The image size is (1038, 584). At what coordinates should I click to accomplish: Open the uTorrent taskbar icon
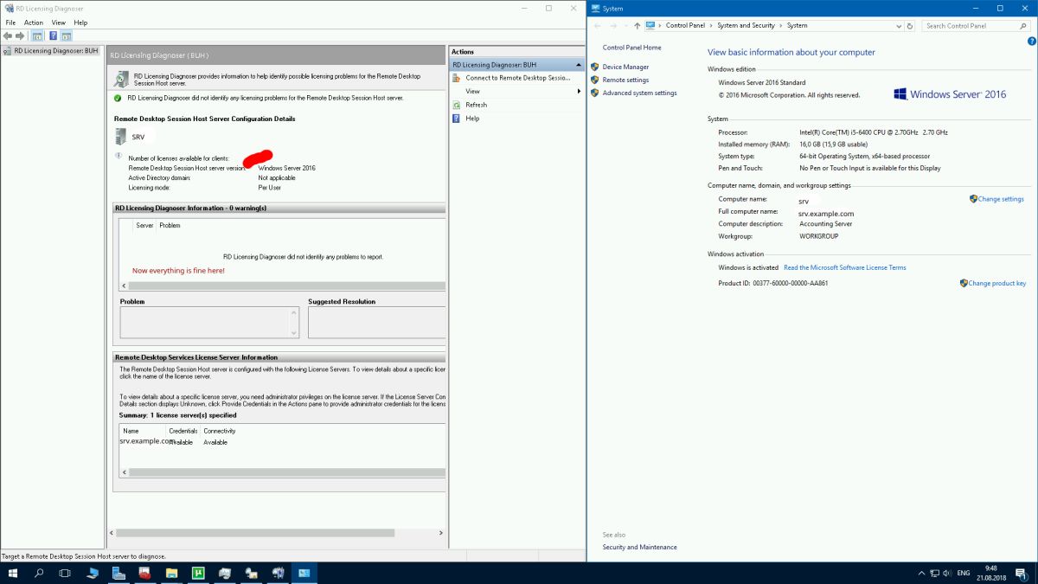(197, 573)
